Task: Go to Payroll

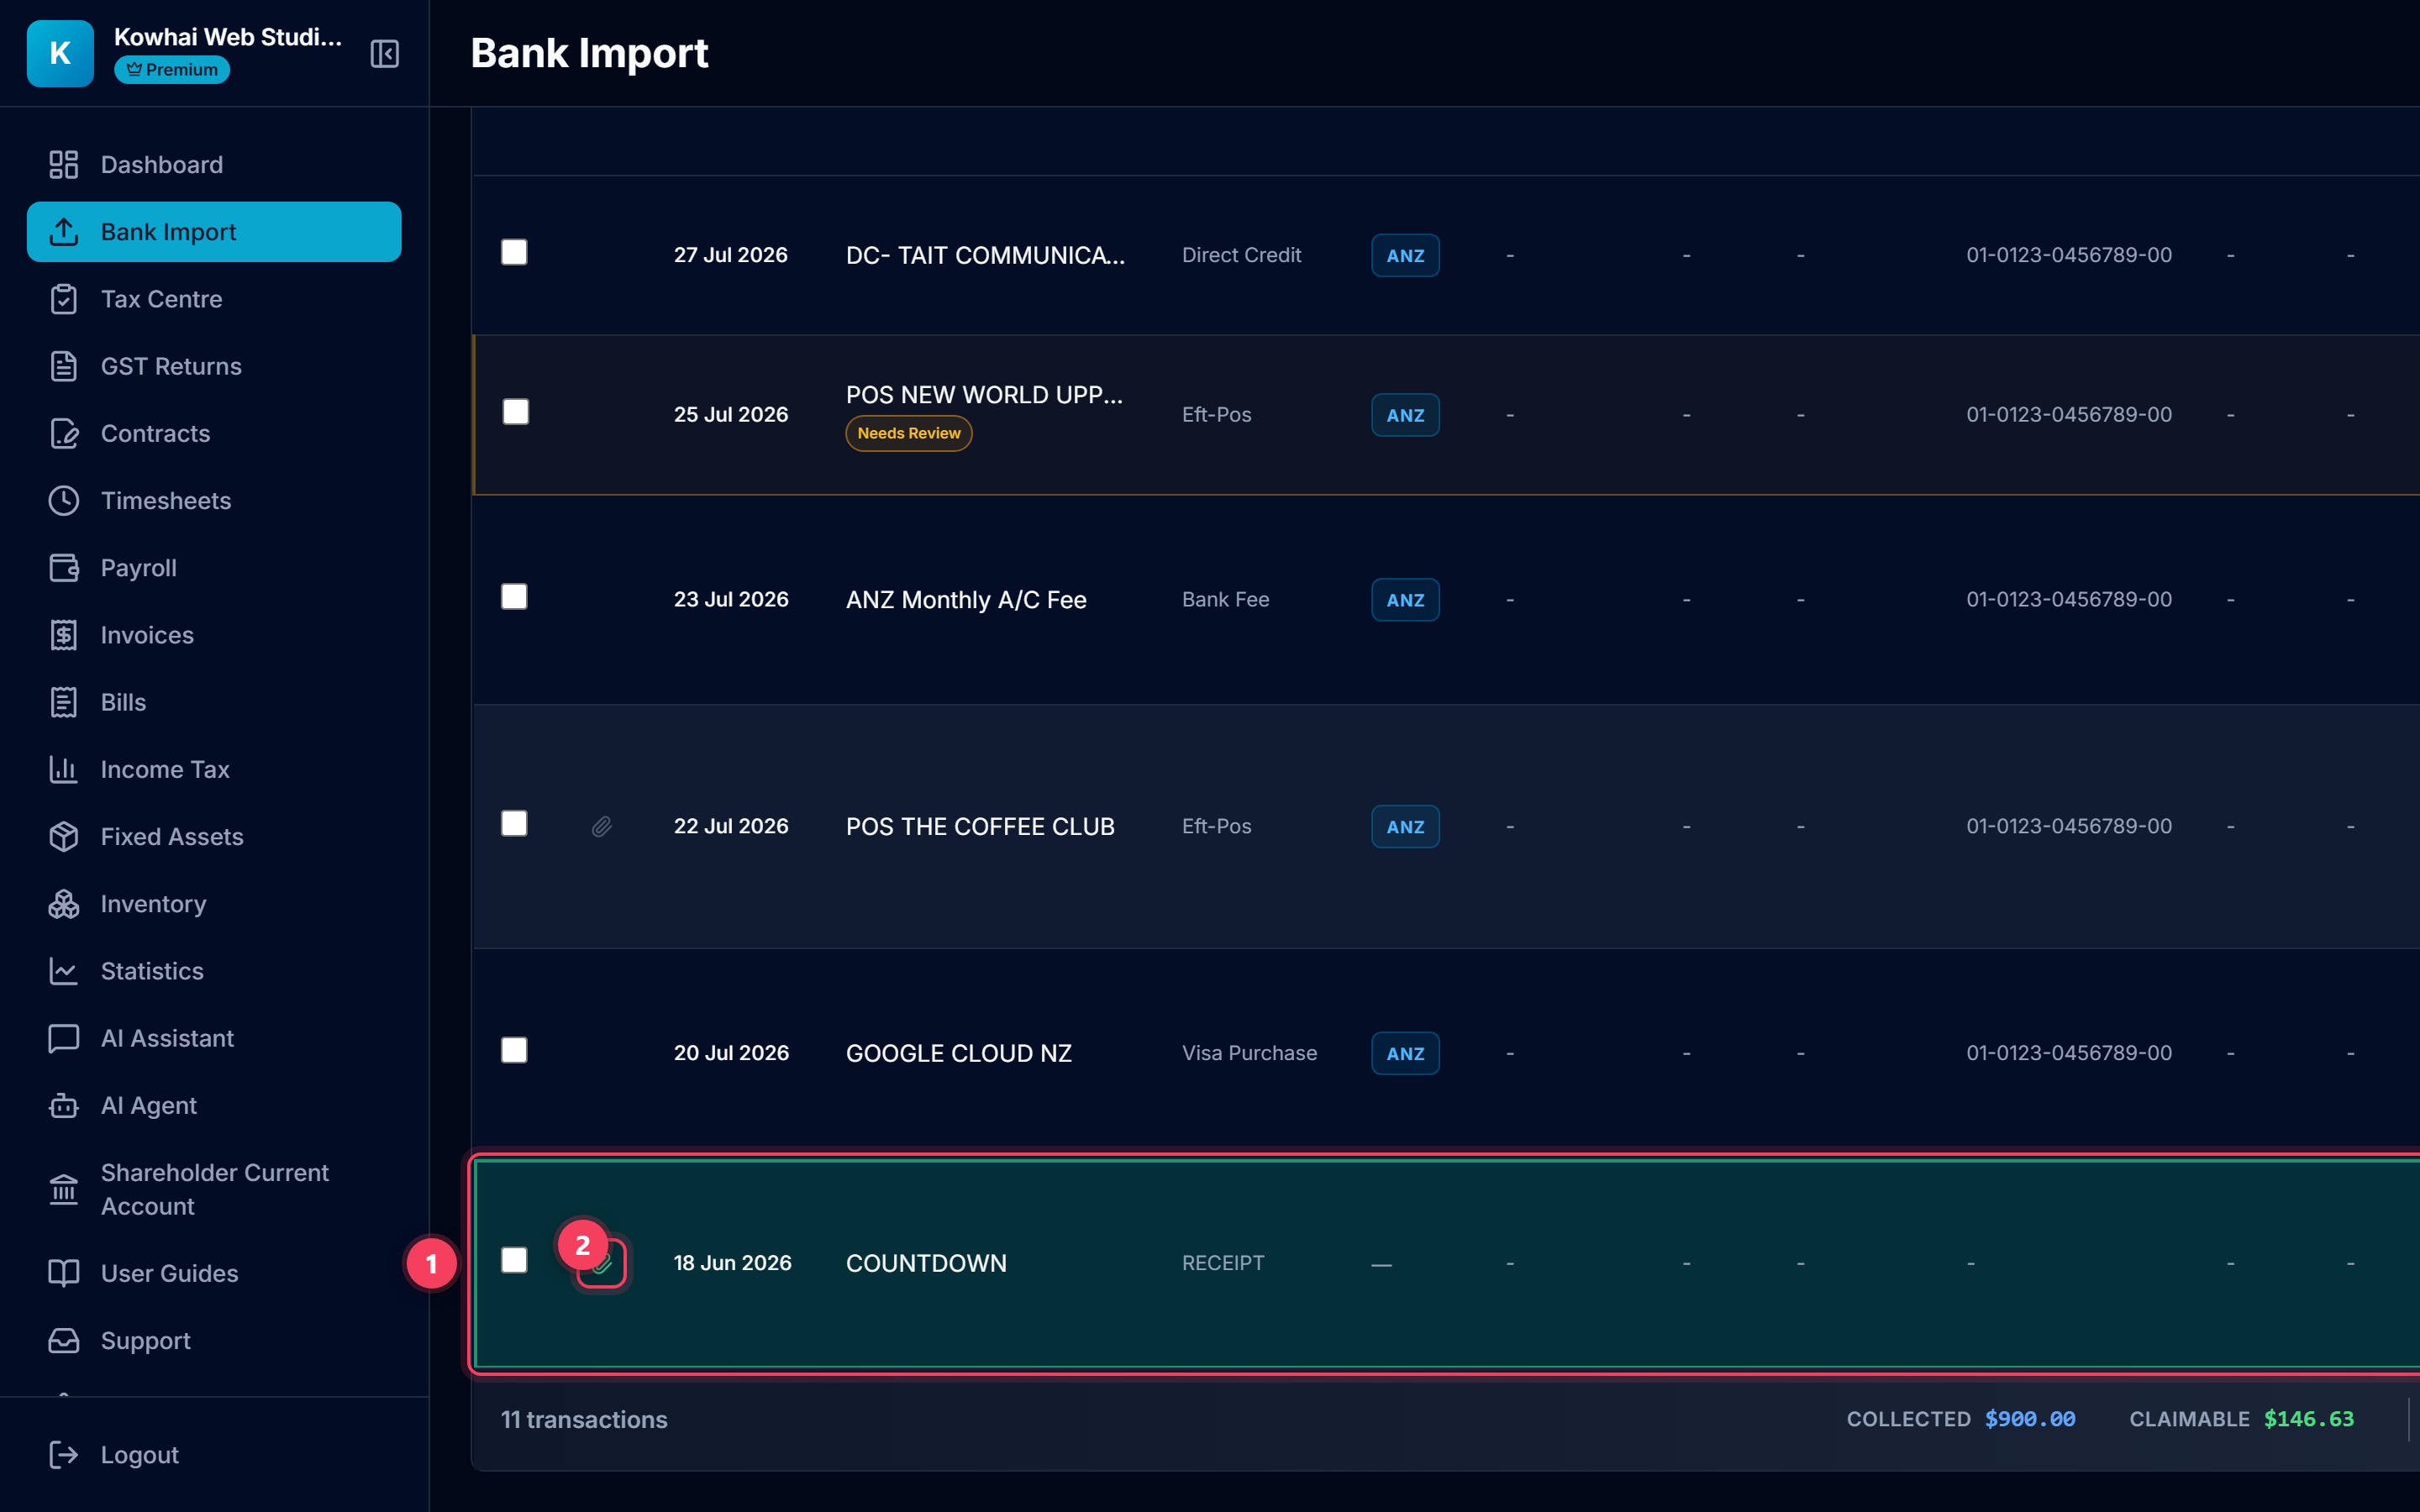Action: click(214, 567)
